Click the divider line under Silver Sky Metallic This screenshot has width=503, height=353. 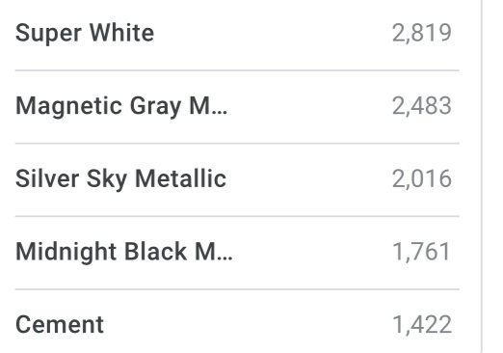click(237, 216)
